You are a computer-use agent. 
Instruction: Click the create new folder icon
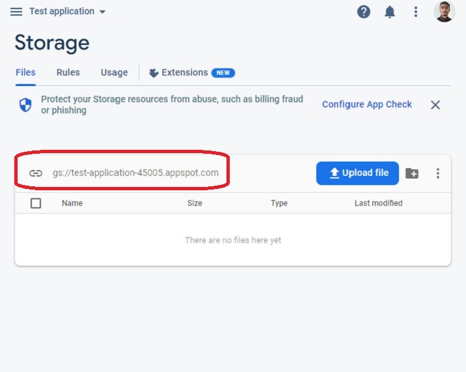tap(412, 173)
